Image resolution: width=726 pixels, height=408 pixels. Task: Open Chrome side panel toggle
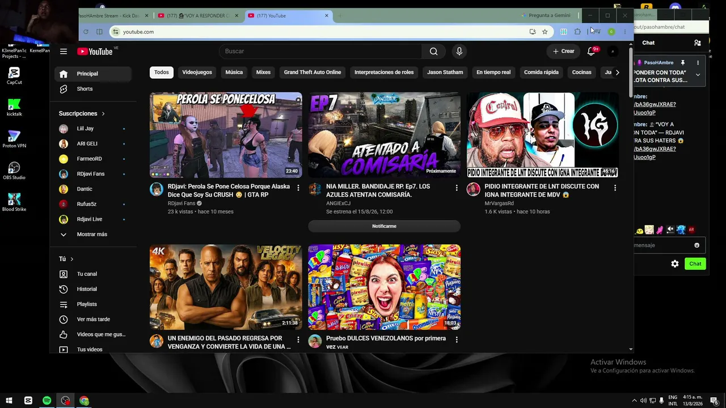click(99, 32)
